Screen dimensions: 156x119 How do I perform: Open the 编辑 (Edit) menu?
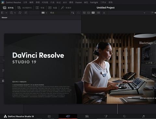coord(32,2)
